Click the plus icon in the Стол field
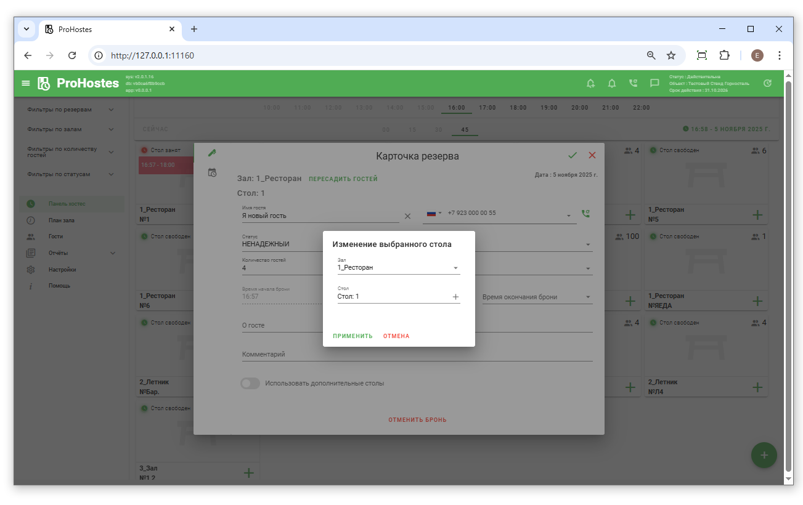 (456, 297)
